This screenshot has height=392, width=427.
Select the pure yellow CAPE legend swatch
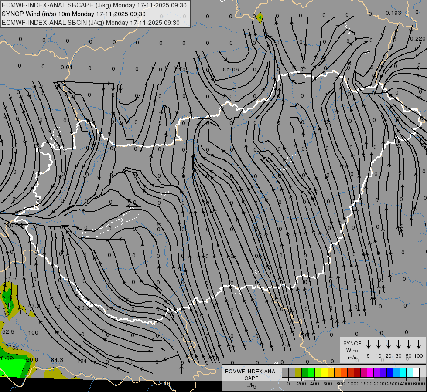(x=325, y=372)
